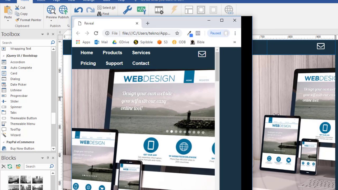Click the Preview globe icon
This screenshot has width=338, height=190.
point(51,10)
